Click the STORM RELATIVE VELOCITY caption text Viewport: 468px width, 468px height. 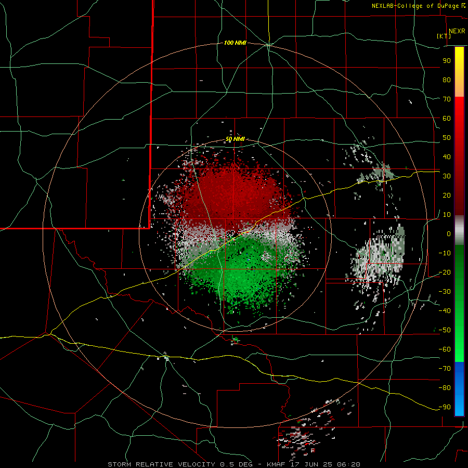click(161, 464)
